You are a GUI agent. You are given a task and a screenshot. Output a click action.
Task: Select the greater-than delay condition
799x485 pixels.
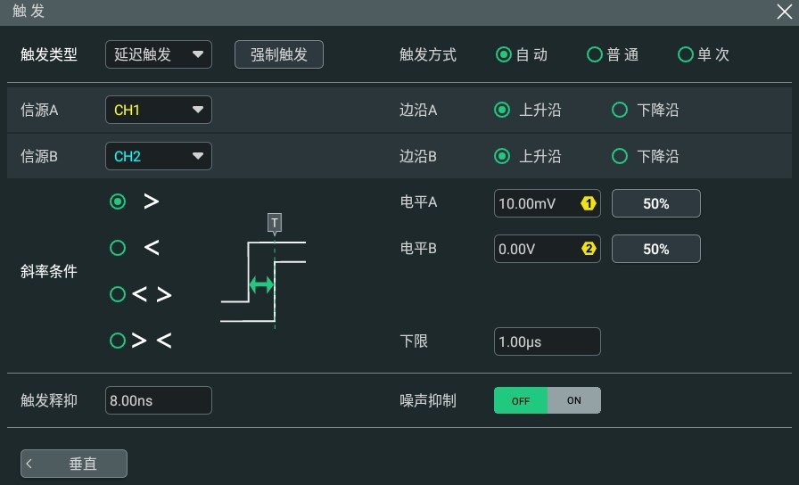click(x=118, y=201)
